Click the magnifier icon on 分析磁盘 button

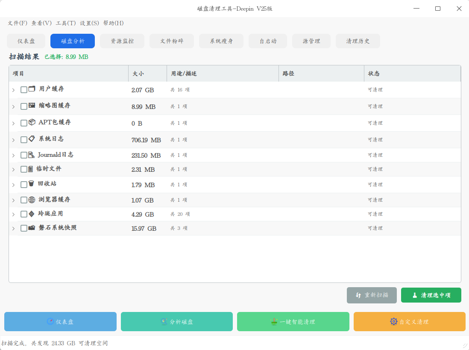click(x=164, y=321)
